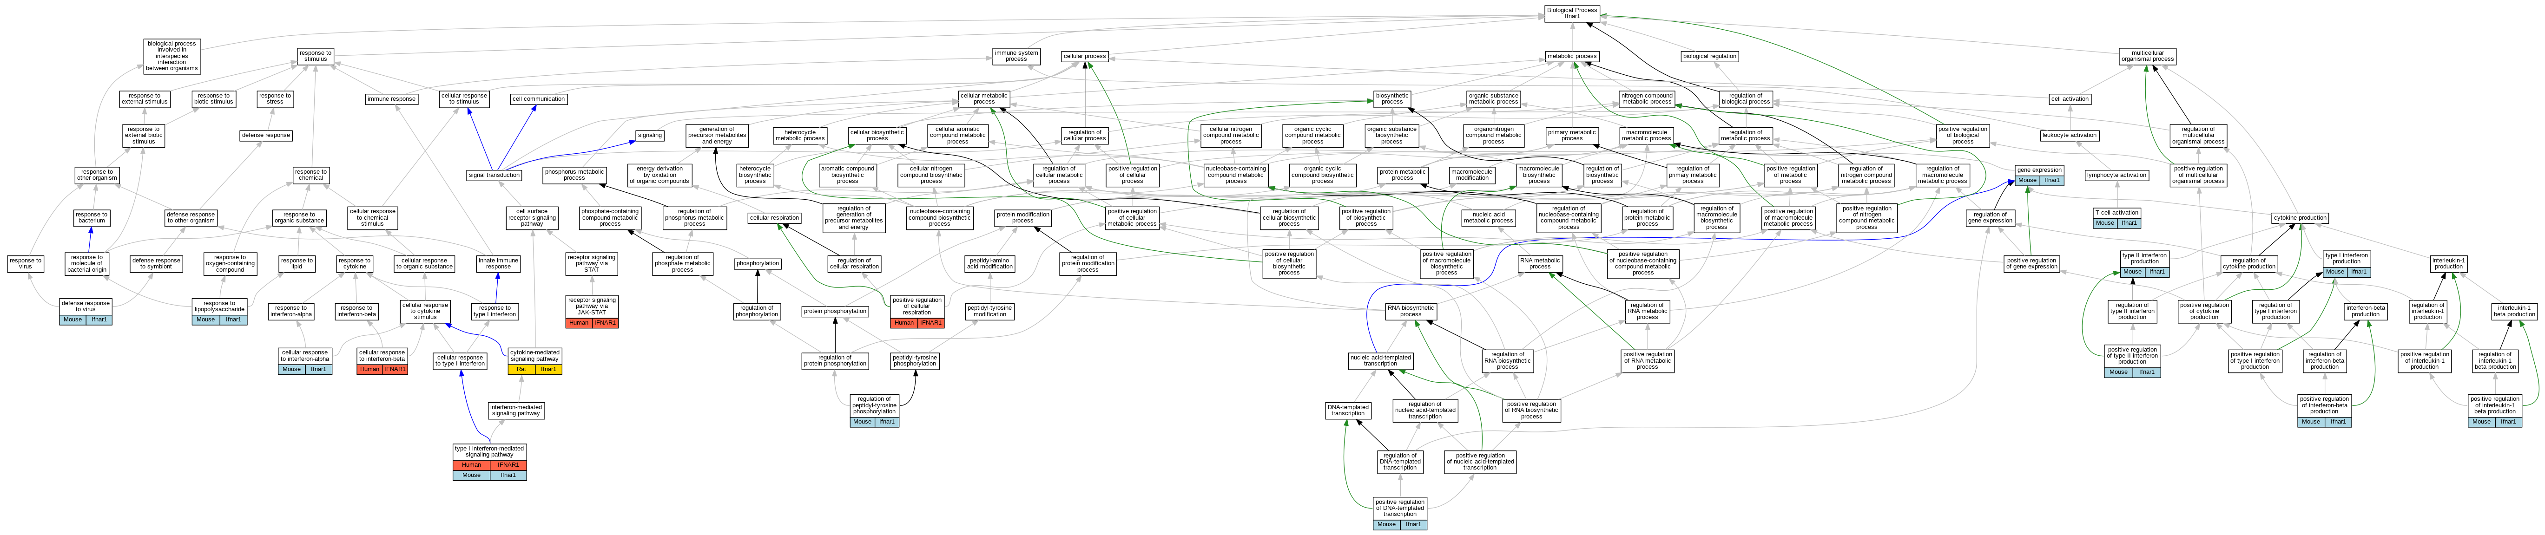Viewport: 2545px width, 535px height.
Task: Click the yellow 'Rat' annotation cell
Action: click(x=521, y=369)
